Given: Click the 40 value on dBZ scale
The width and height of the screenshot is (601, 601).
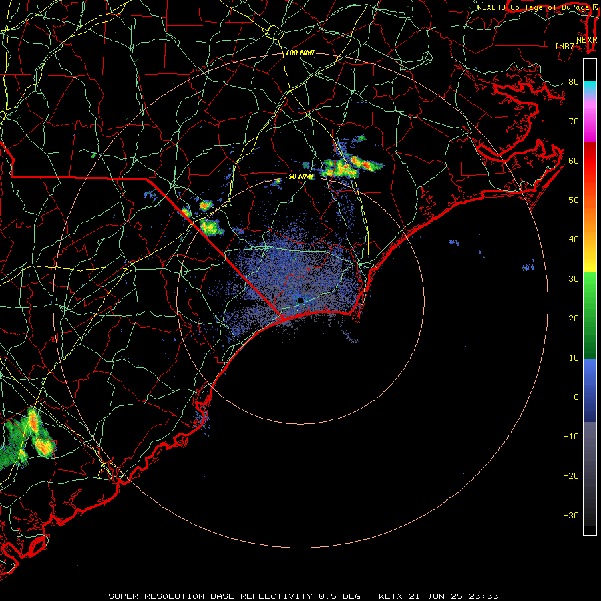Looking at the screenshot, I should pos(574,240).
